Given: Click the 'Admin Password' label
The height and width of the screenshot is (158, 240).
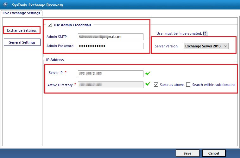Looking at the screenshot, I should click(x=60, y=46).
